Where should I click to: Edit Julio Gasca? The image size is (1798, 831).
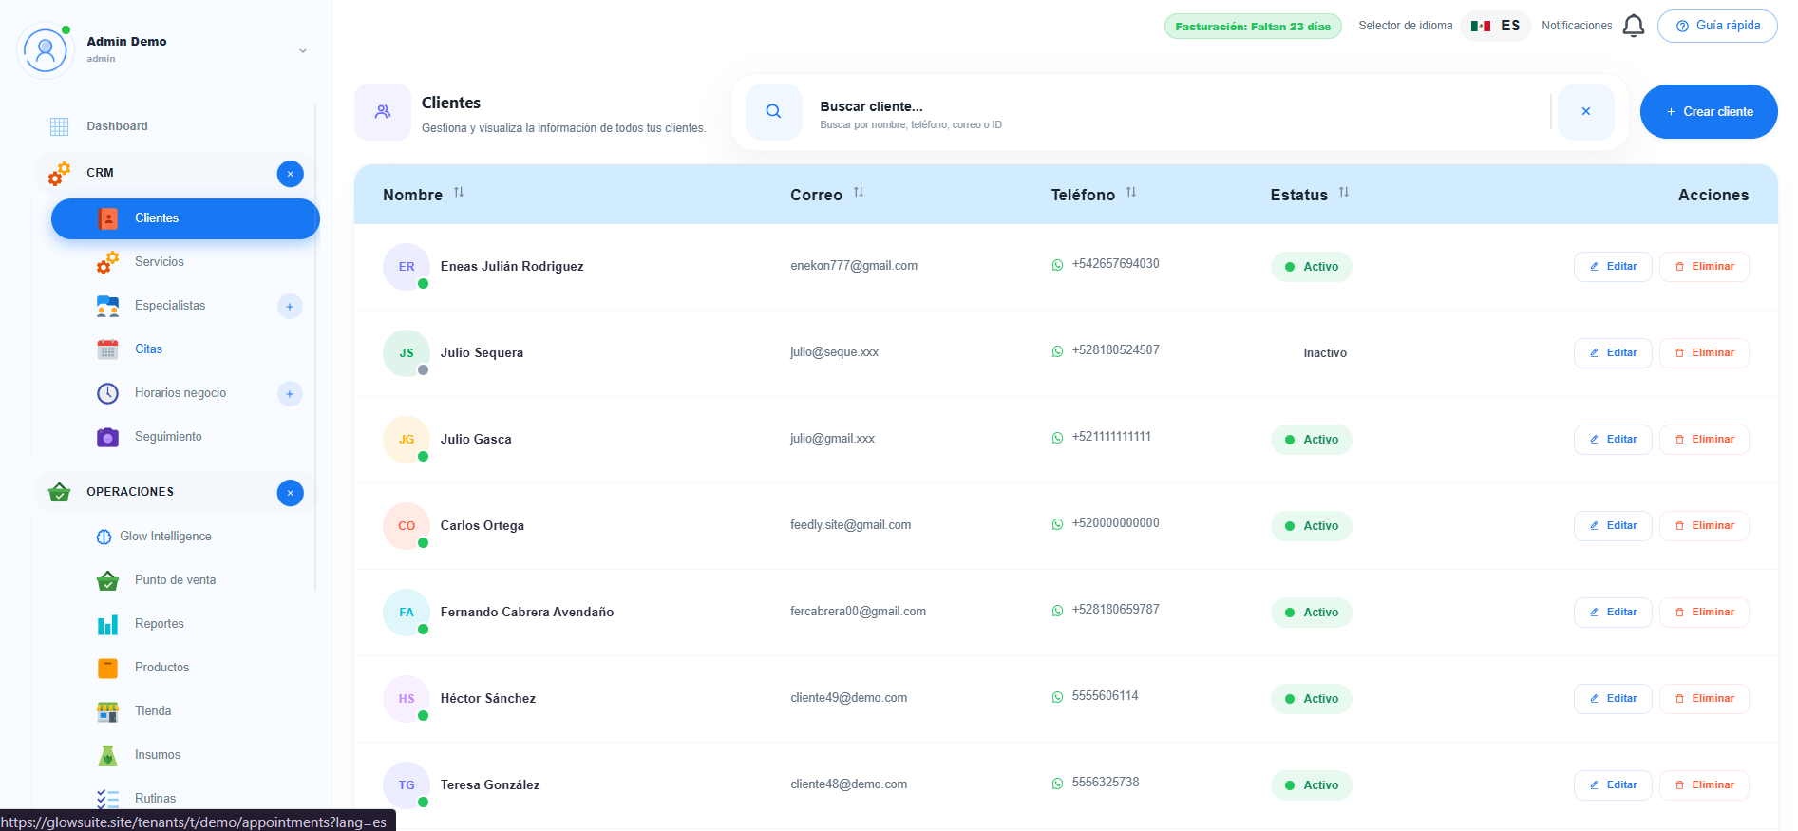[x=1613, y=440]
